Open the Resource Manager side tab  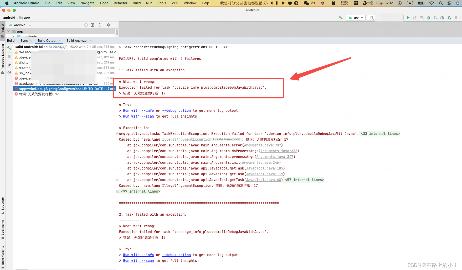[x=3, y=59]
